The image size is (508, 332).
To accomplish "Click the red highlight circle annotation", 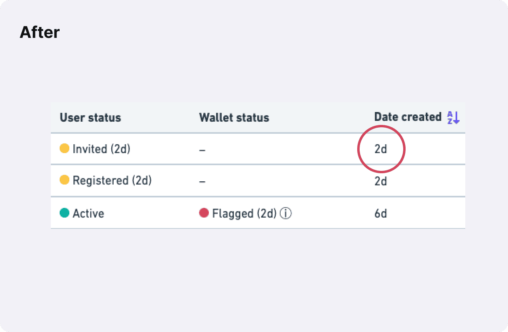I will [381, 149].
